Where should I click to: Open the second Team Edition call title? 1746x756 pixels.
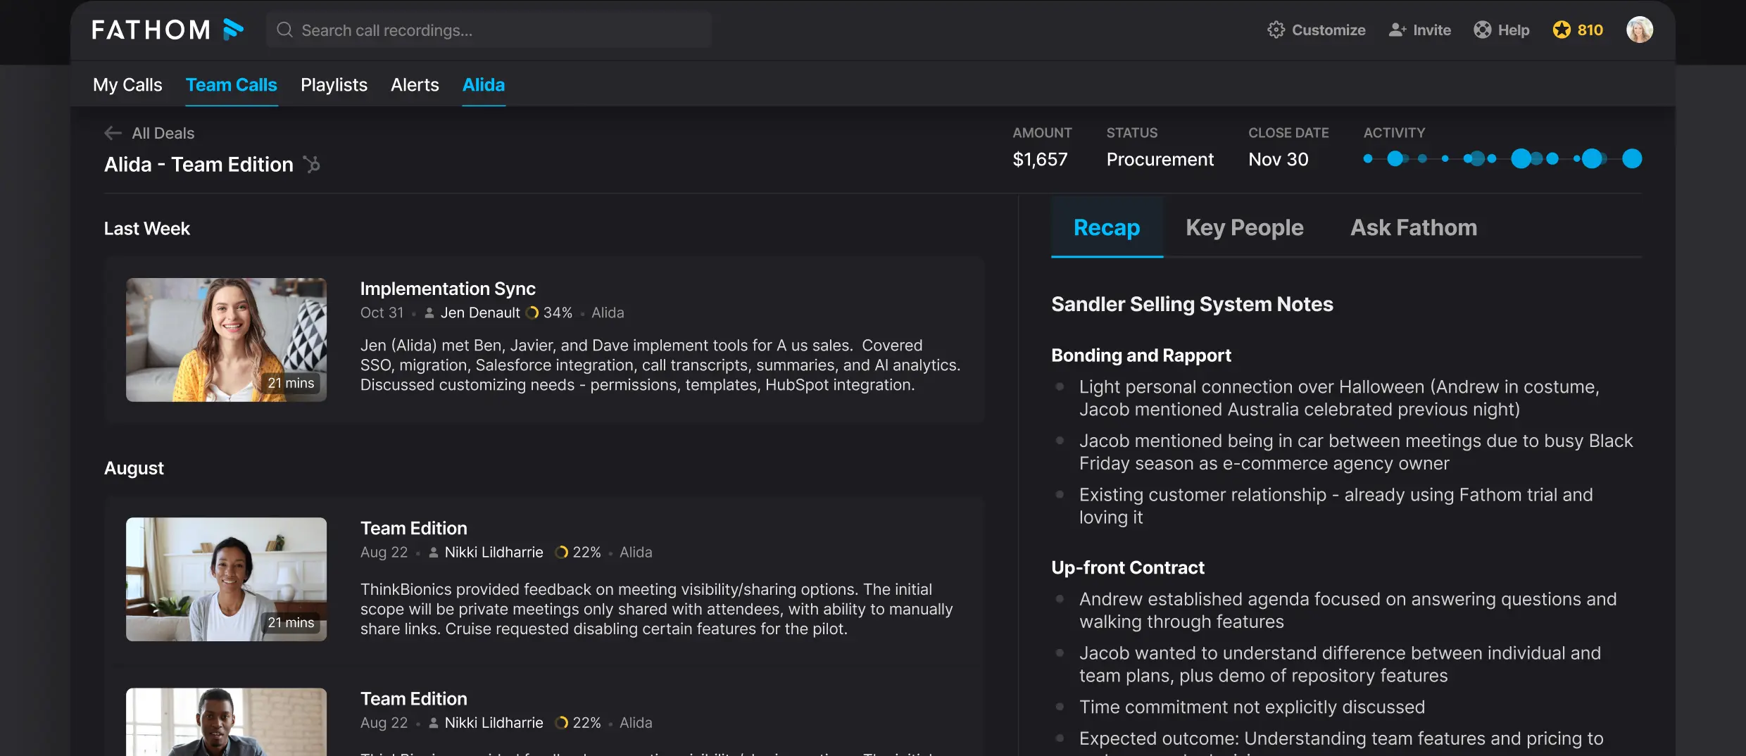click(x=414, y=698)
